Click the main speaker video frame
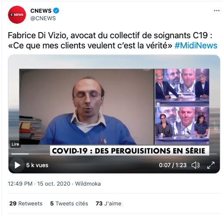 [x=87, y=107]
